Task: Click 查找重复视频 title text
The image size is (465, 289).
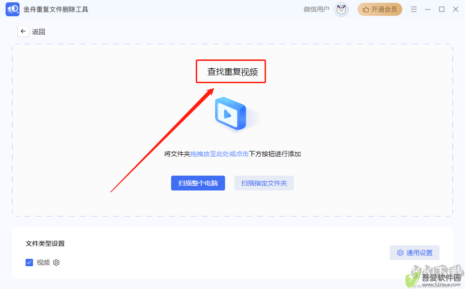Action: [232, 72]
